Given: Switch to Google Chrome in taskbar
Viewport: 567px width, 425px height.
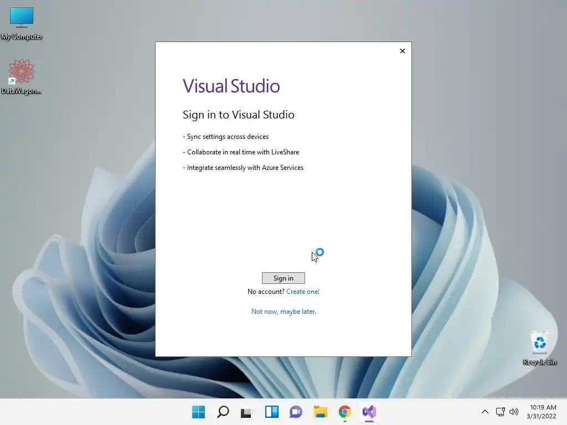Looking at the screenshot, I should coord(344,412).
